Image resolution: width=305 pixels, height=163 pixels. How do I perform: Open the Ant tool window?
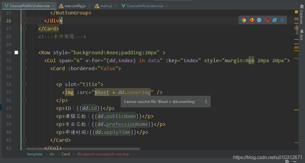pos(301,35)
